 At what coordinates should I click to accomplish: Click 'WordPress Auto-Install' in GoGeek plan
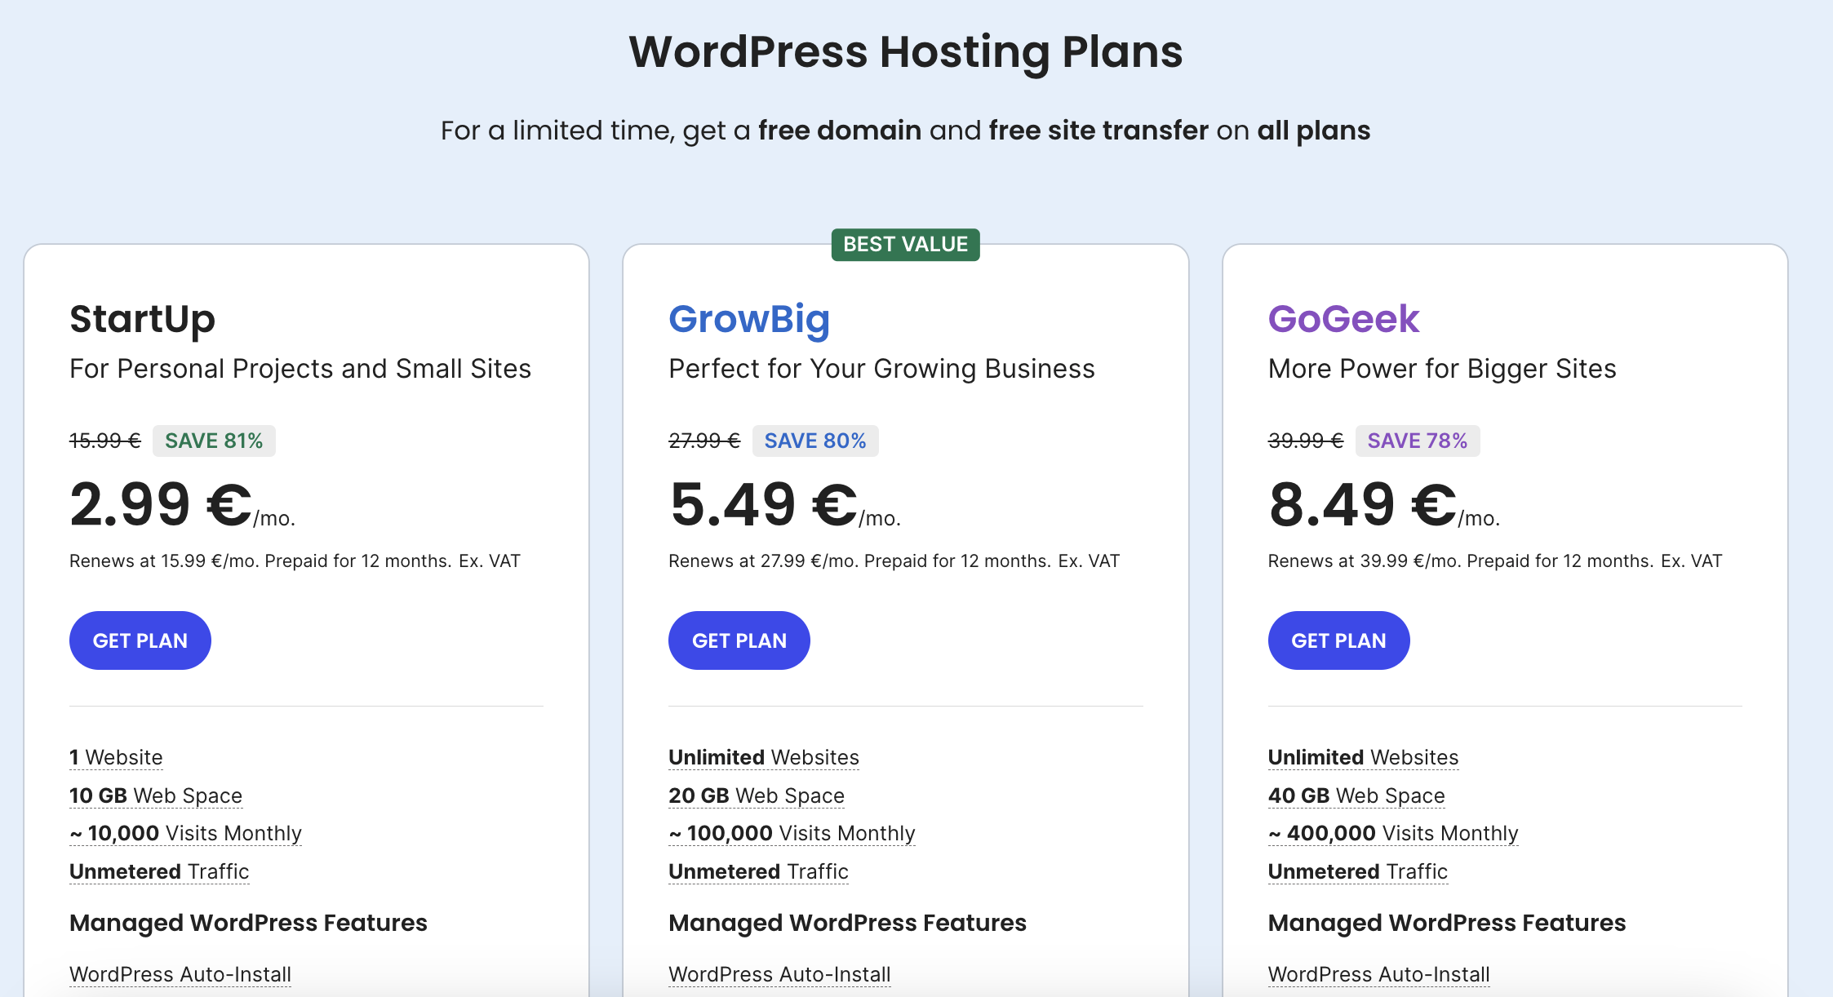tap(1379, 974)
